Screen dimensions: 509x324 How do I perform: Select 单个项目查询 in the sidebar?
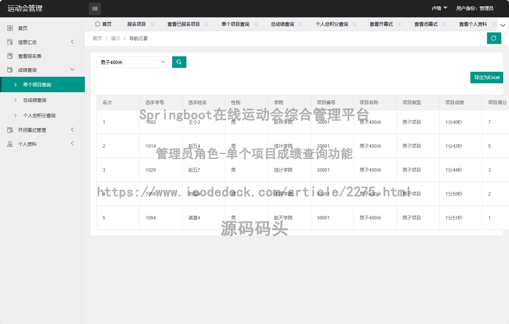[x=42, y=84]
